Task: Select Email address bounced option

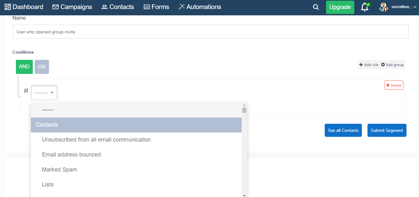Action: click(136, 155)
